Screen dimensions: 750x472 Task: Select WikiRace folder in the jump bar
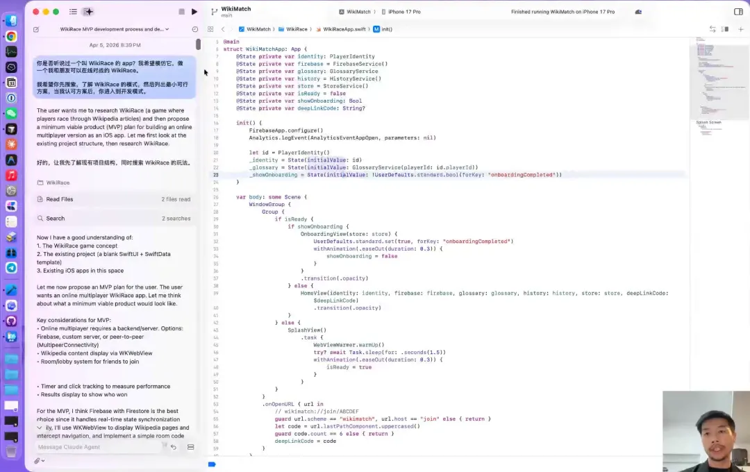tap(293, 29)
